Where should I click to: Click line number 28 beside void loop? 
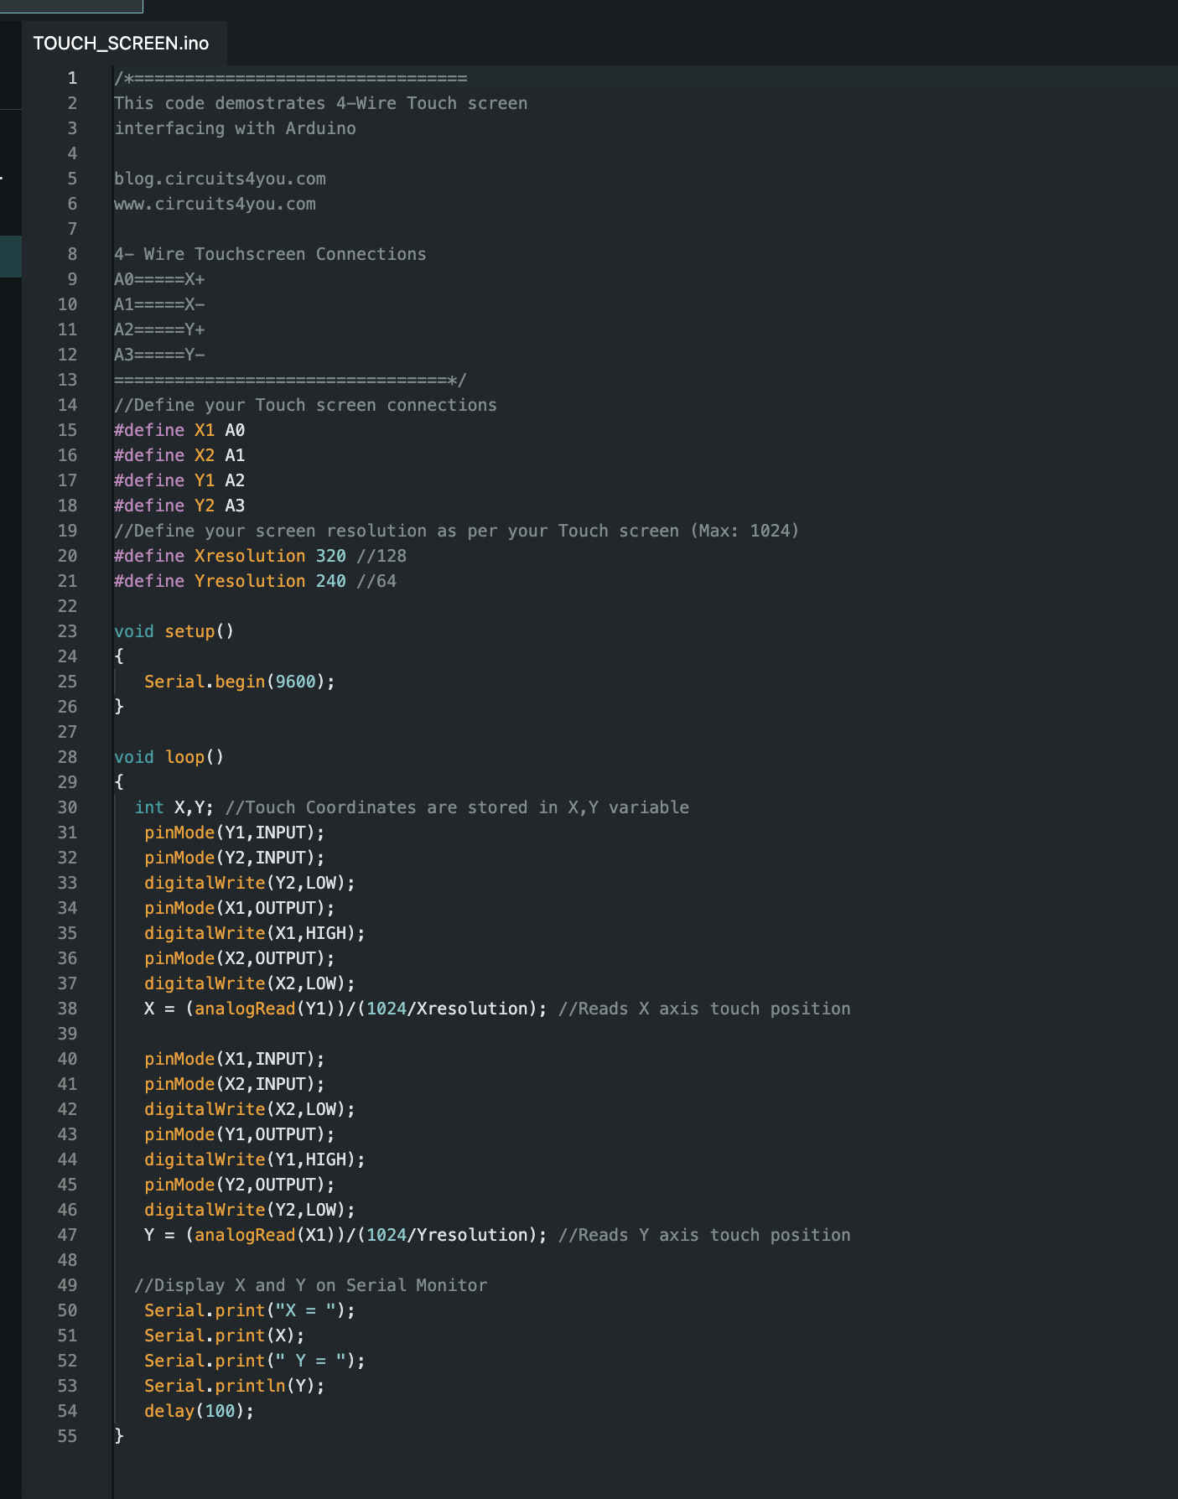pyautogui.click(x=67, y=757)
